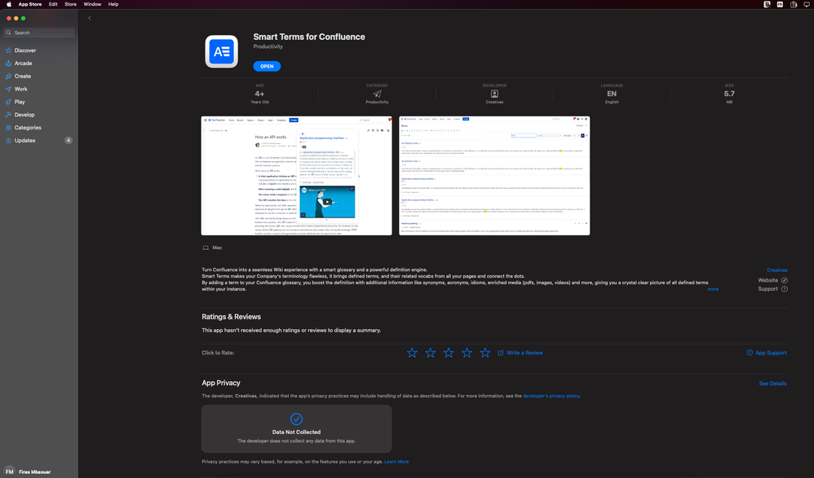Click Learn More about privacy practices

pos(396,462)
